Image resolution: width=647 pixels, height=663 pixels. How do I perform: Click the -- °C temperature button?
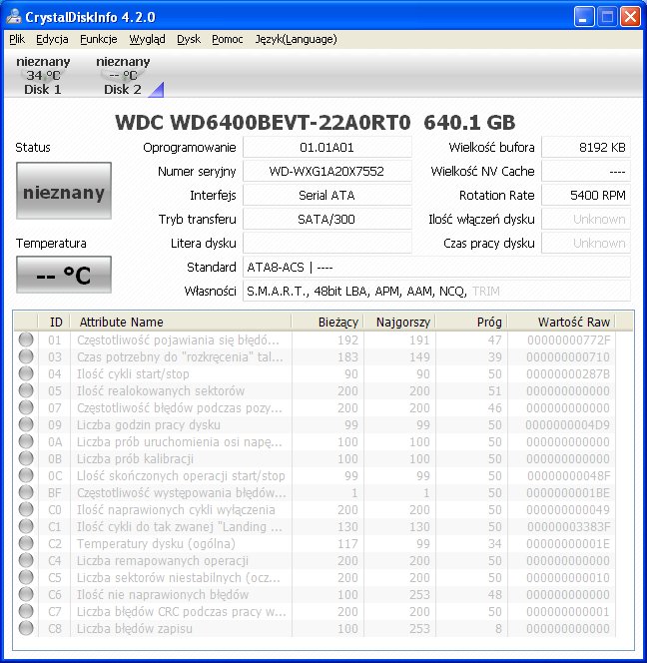pyautogui.click(x=64, y=275)
